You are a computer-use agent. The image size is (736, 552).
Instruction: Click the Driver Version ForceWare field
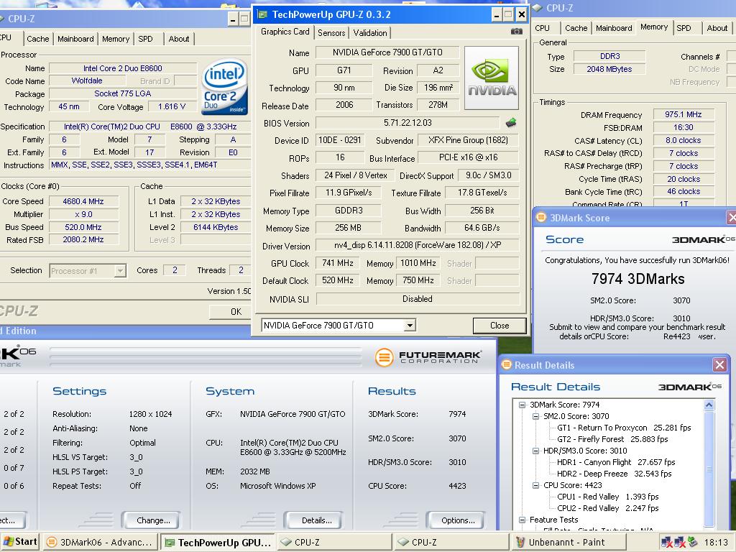[x=418, y=246]
